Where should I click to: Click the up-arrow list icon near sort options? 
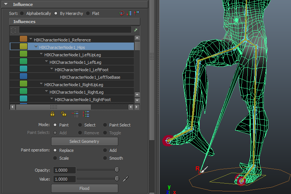pyautogui.click(x=137, y=13)
